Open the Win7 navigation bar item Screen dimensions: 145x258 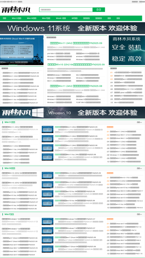[46, 18]
